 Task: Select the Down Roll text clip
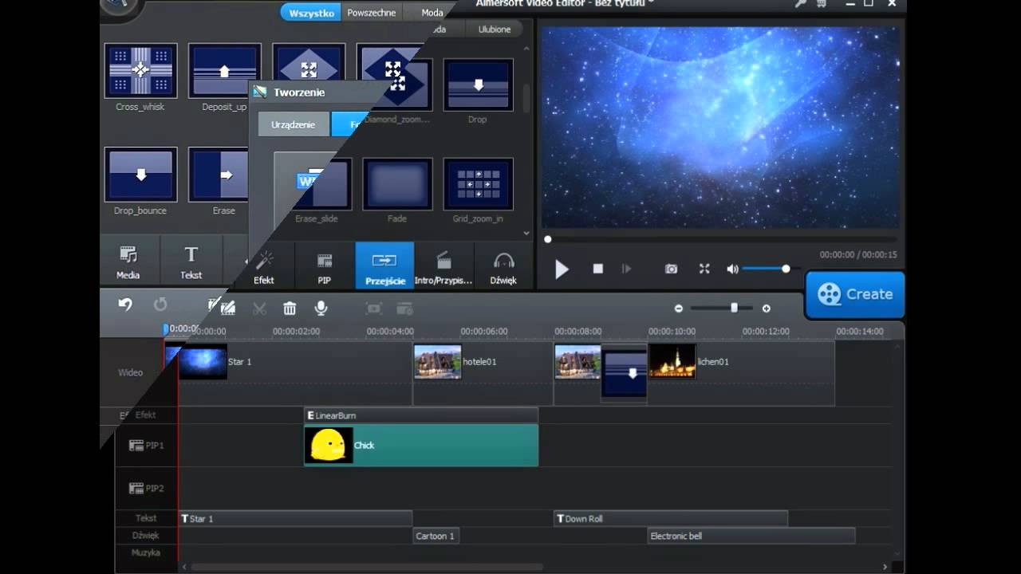(671, 519)
